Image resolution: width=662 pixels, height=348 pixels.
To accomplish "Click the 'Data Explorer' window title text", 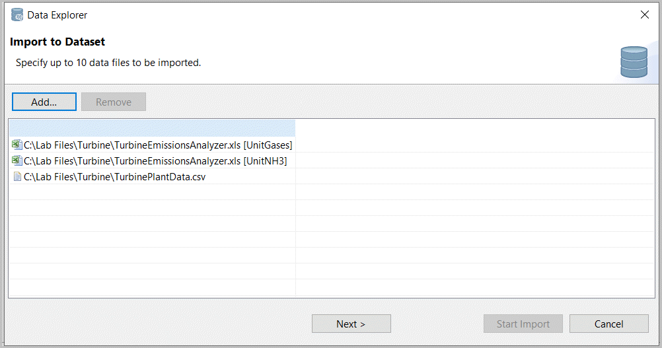I will point(57,15).
